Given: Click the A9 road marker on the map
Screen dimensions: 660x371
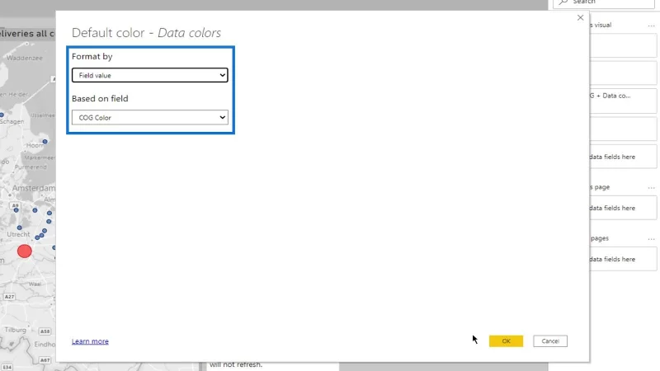Looking at the screenshot, I should tap(15, 205).
